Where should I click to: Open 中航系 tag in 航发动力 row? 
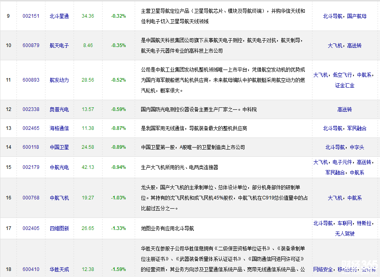[x=364, y=75]
